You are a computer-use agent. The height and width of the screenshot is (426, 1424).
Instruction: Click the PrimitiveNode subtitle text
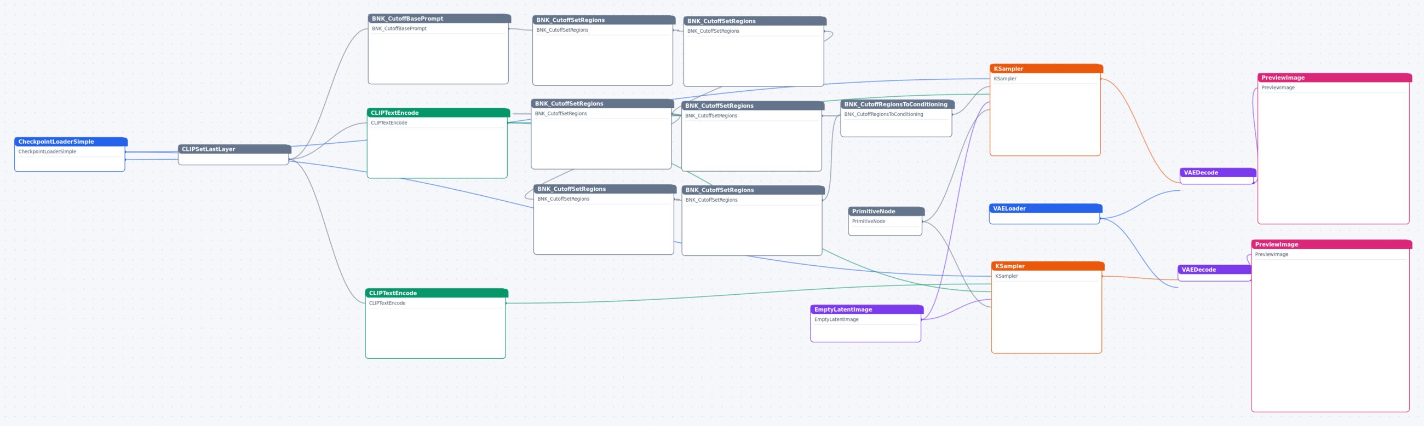tap(869, 221)
